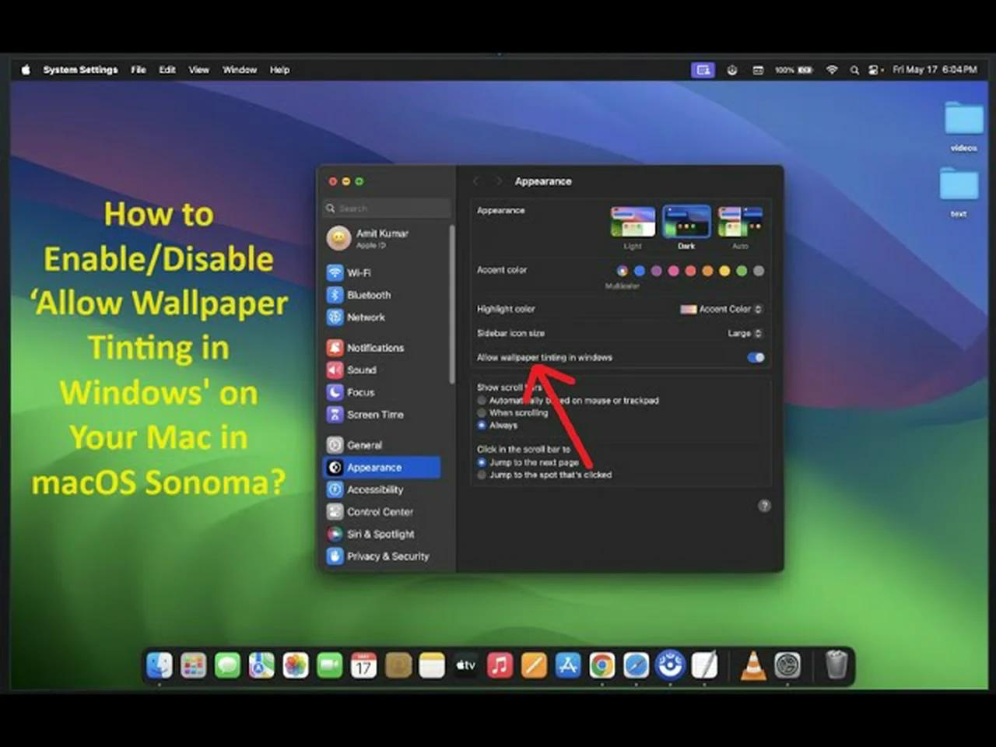This screenshot has height=747, width=996.
Task: Turn off Allow wallpaper tinting in windows
Action: click(756, 357)
